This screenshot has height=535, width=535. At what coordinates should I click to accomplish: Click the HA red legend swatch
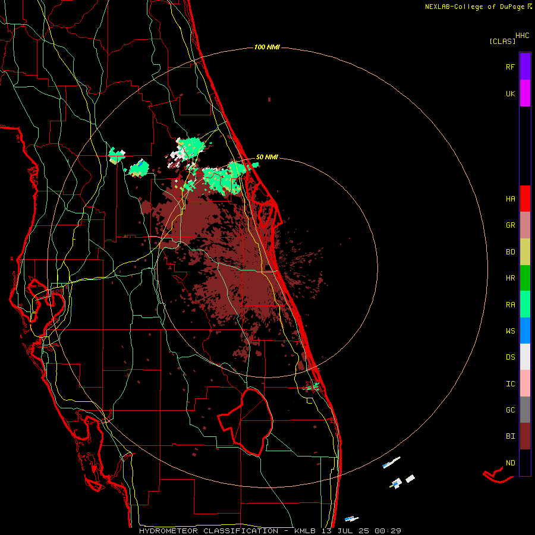(525, 199)
